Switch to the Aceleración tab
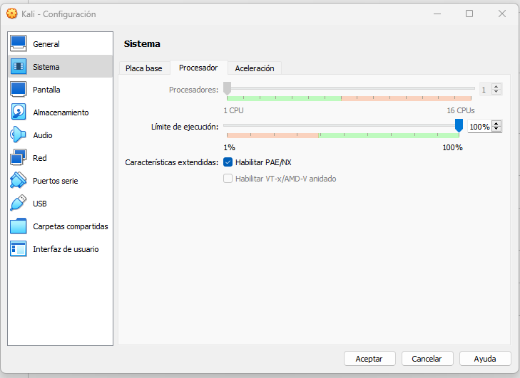 pyautogui.click(x=255, y=68)
